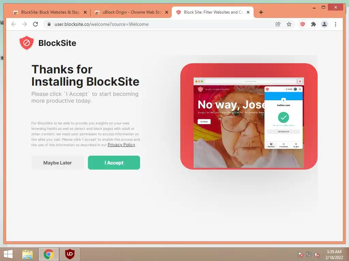
Task: Go back to the previous page
Action: (14, 24)
